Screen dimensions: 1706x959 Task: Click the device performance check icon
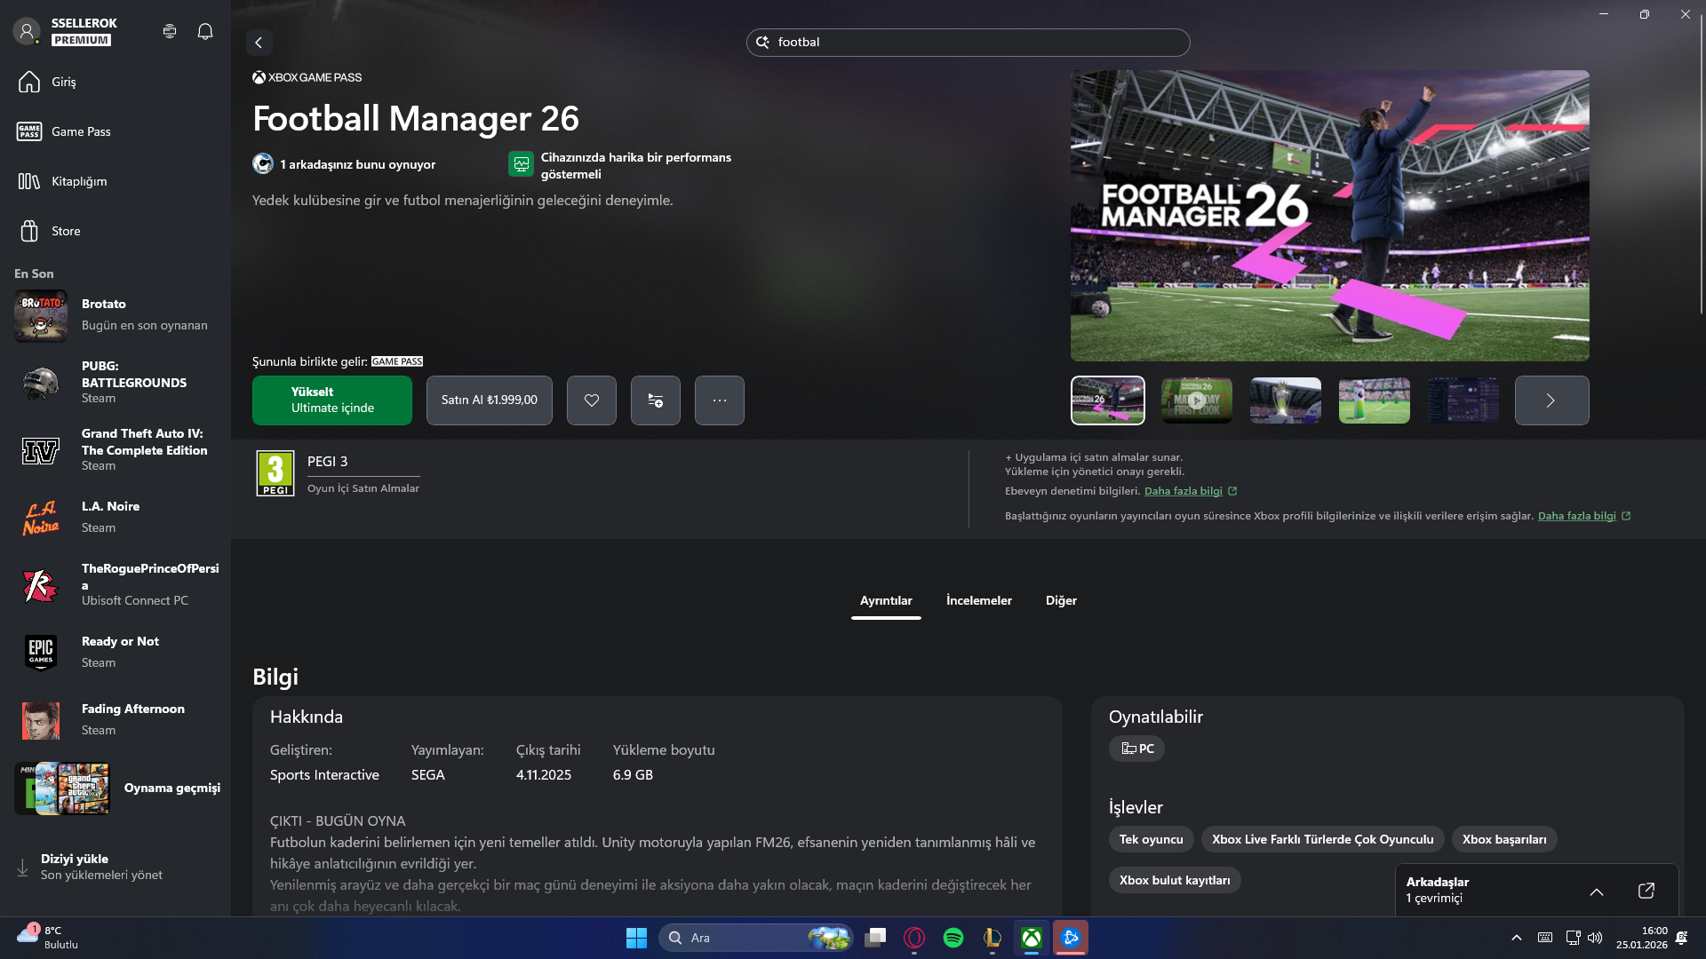(x=522, y=164)
